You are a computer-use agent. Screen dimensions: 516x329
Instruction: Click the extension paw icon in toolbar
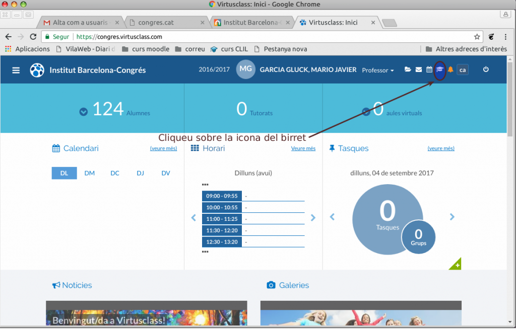pos(491,37)
